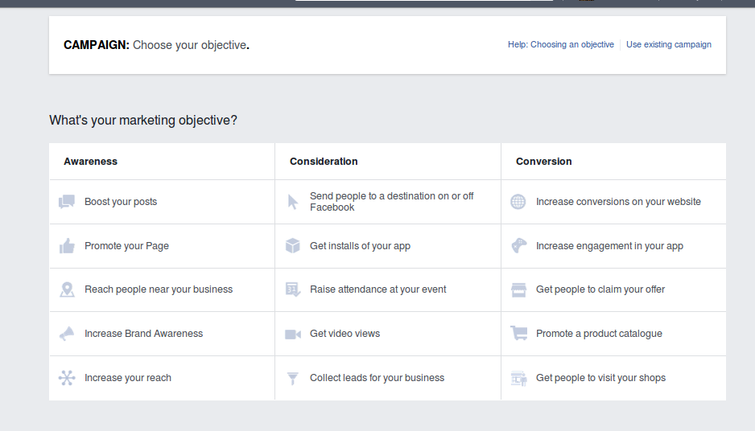
Task: Select Raise attendance at your event
Action: point(377,289)
